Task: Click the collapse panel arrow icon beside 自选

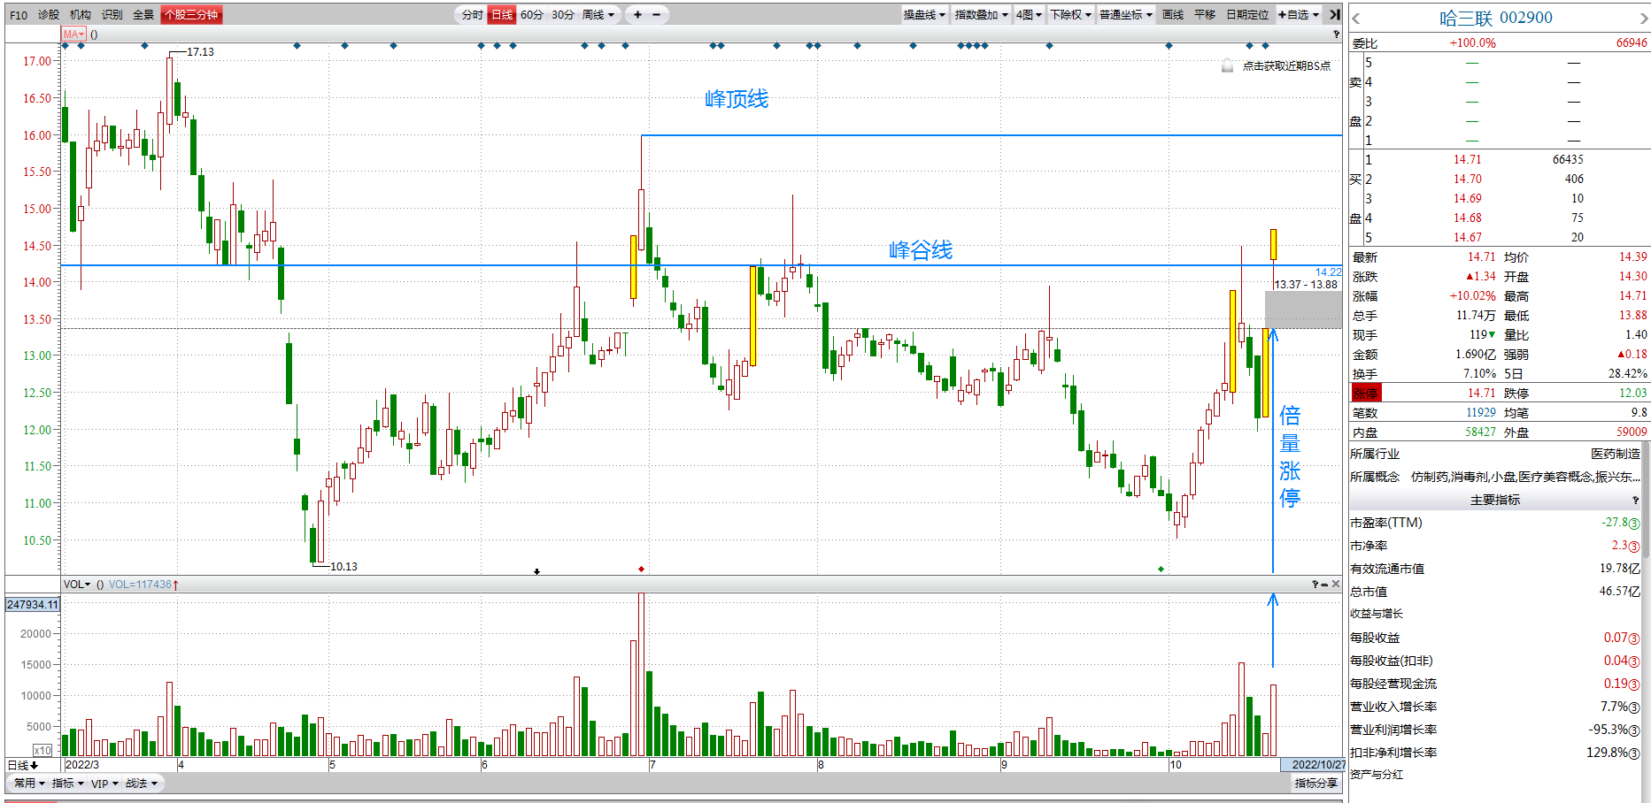Action: [x=1335, y=14]
